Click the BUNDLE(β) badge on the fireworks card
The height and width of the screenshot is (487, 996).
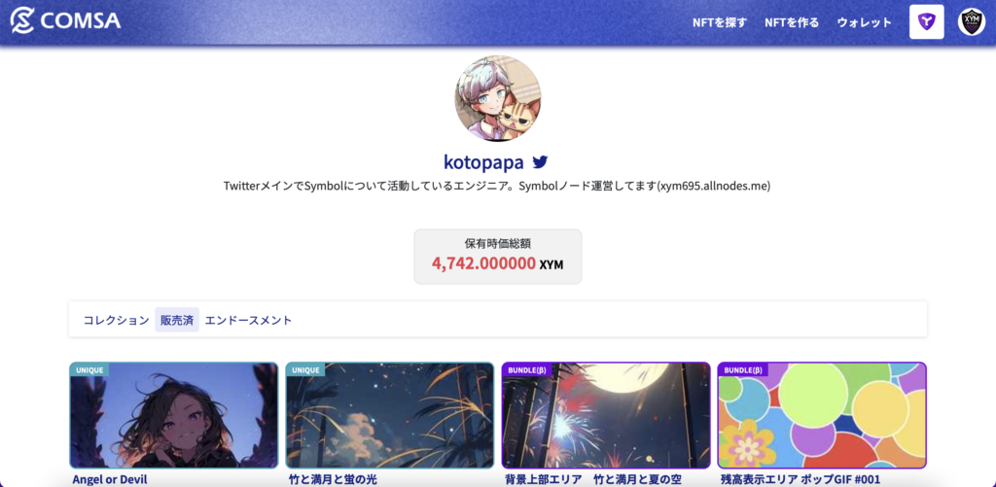pyautogui.click(x=526, y=369)
